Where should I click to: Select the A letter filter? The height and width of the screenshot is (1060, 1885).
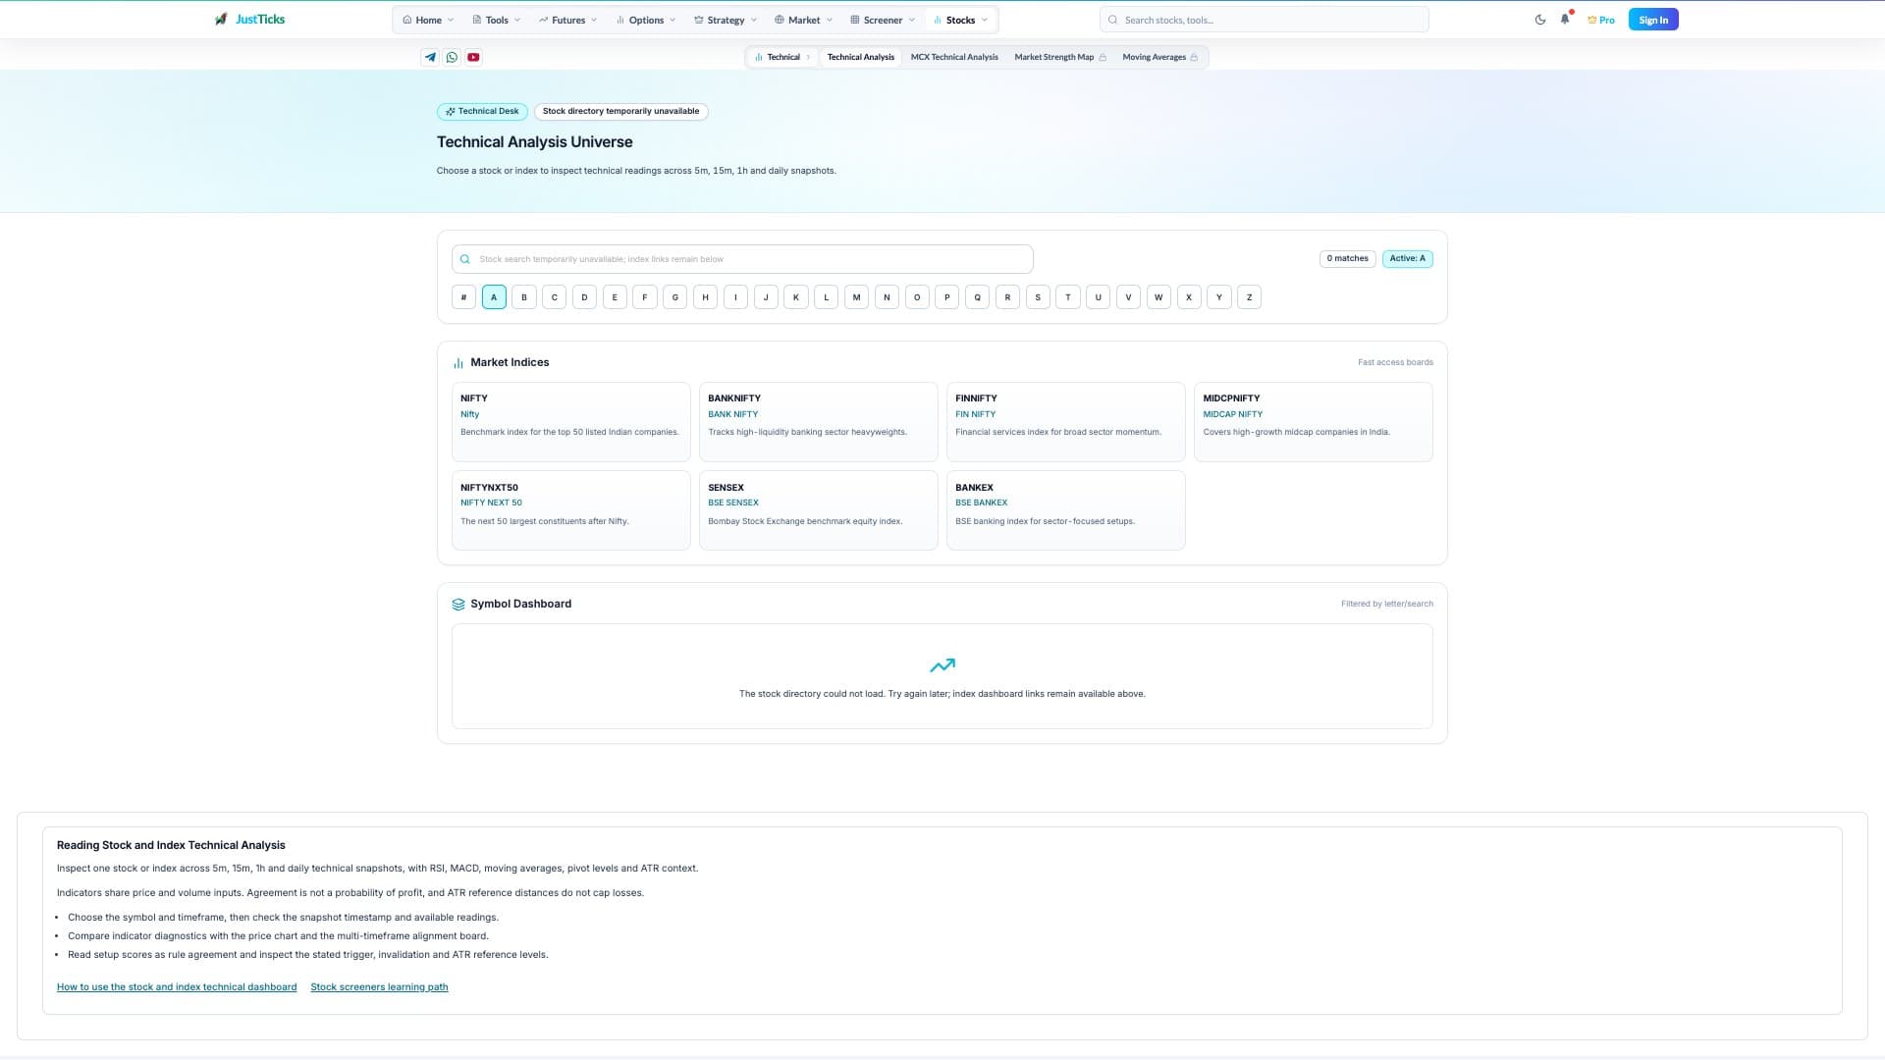tap(494, 297)
